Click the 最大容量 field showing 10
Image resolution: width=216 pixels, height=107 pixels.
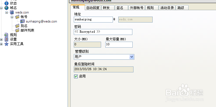(119, 44)
